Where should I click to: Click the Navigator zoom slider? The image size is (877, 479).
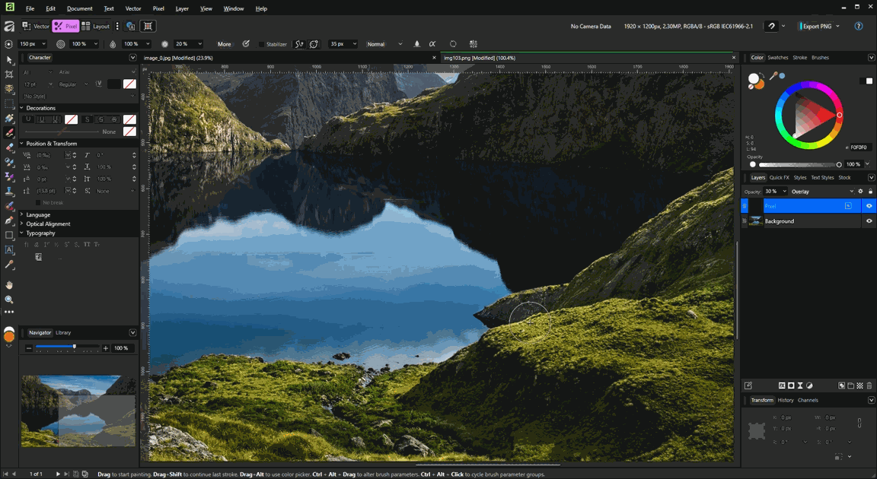coord(67,347)
